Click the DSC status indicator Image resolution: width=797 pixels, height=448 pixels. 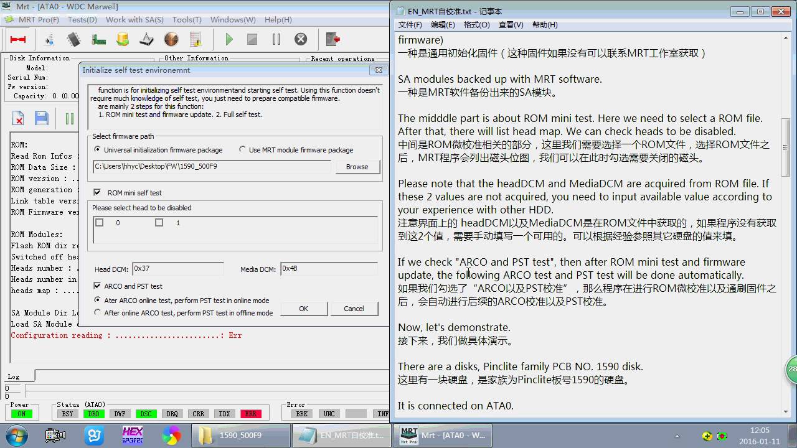tap(146, 414)
